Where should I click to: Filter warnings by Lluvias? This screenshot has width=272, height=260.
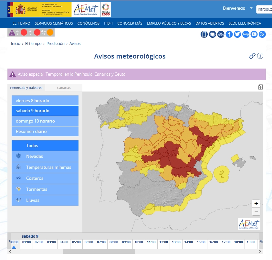pyautogui.click(x=45, y=200)
